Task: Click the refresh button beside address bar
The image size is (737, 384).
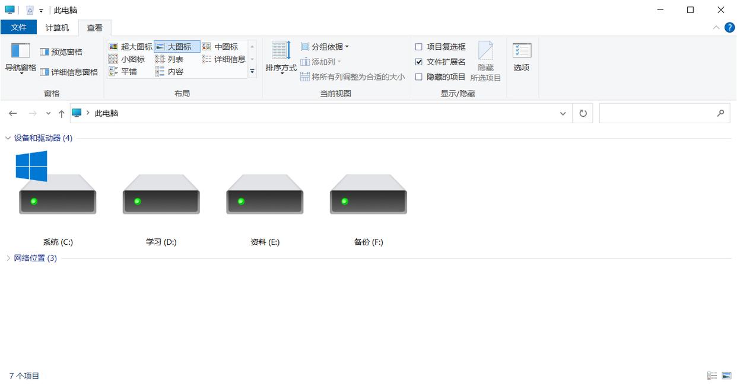Action: click(x=583, y=113)
